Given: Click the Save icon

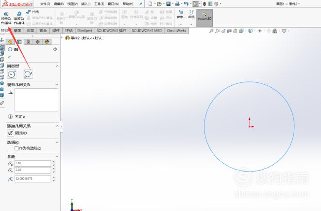Looking at the screenshot, I should (168, 3).
